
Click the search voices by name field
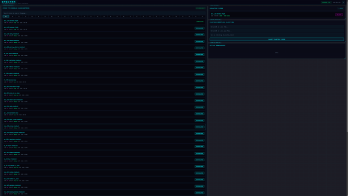tap(104, 13)
